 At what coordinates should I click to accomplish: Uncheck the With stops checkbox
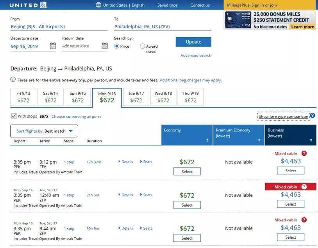(14, 116)
